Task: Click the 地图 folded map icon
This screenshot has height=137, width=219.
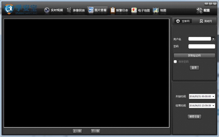Action: [x=155, y=10]
